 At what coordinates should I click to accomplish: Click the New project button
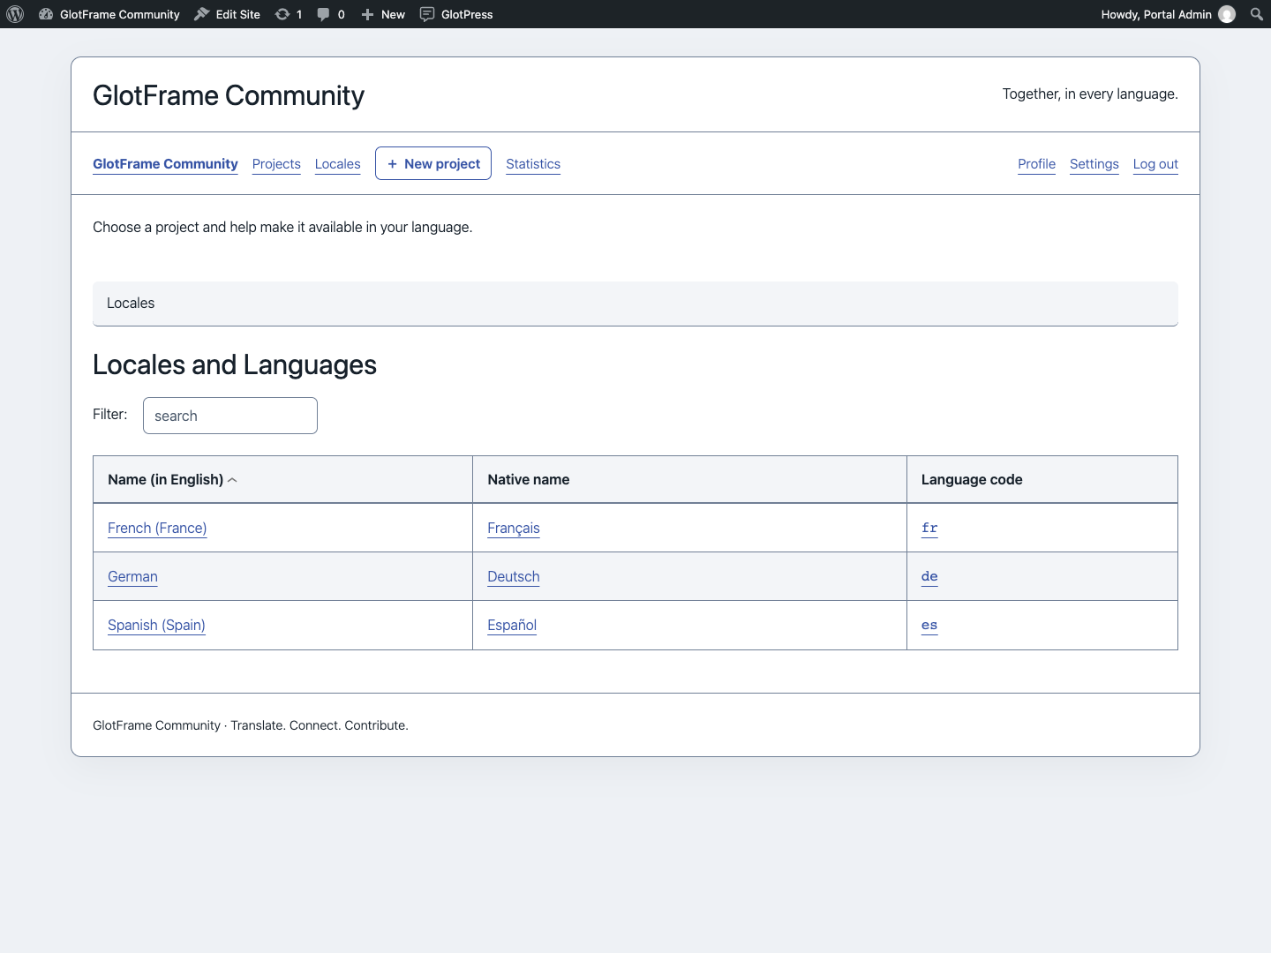(x=433, y=163)
